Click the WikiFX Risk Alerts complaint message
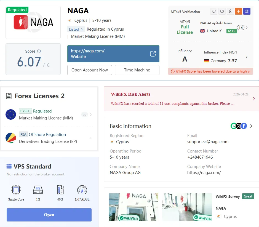 pyautogui.click(x=172, y=104)
